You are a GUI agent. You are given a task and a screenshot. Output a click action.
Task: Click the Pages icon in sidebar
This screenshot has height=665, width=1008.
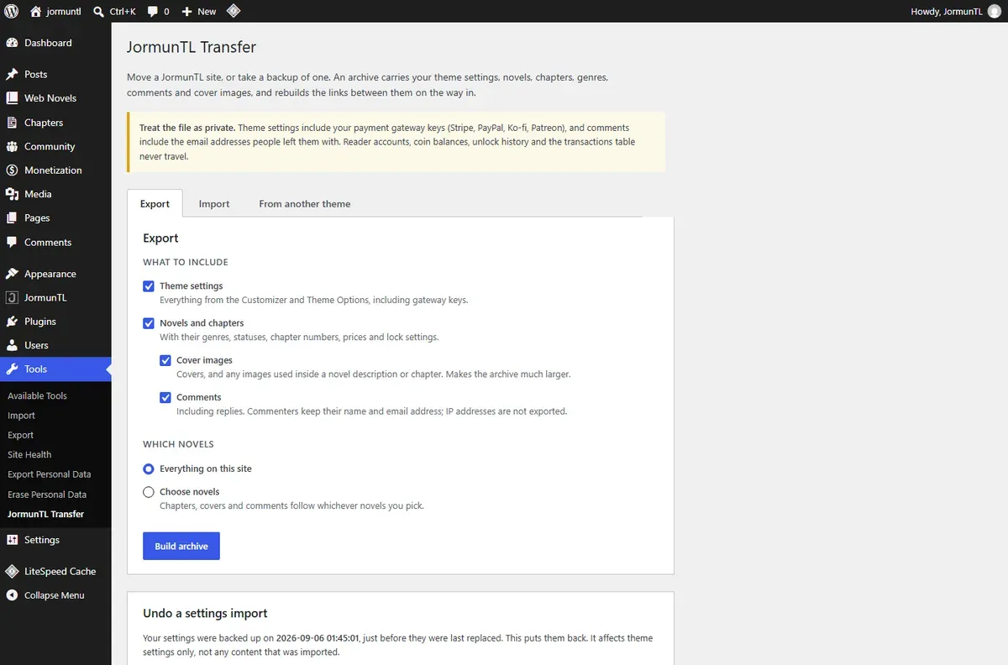(x=12, y=217)
